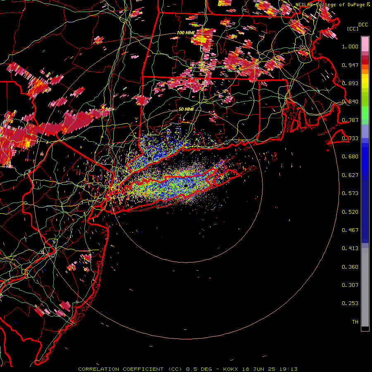Click the "50 NMI" range ring label
This screenshot has height=372, width=372.
[186, 109]
